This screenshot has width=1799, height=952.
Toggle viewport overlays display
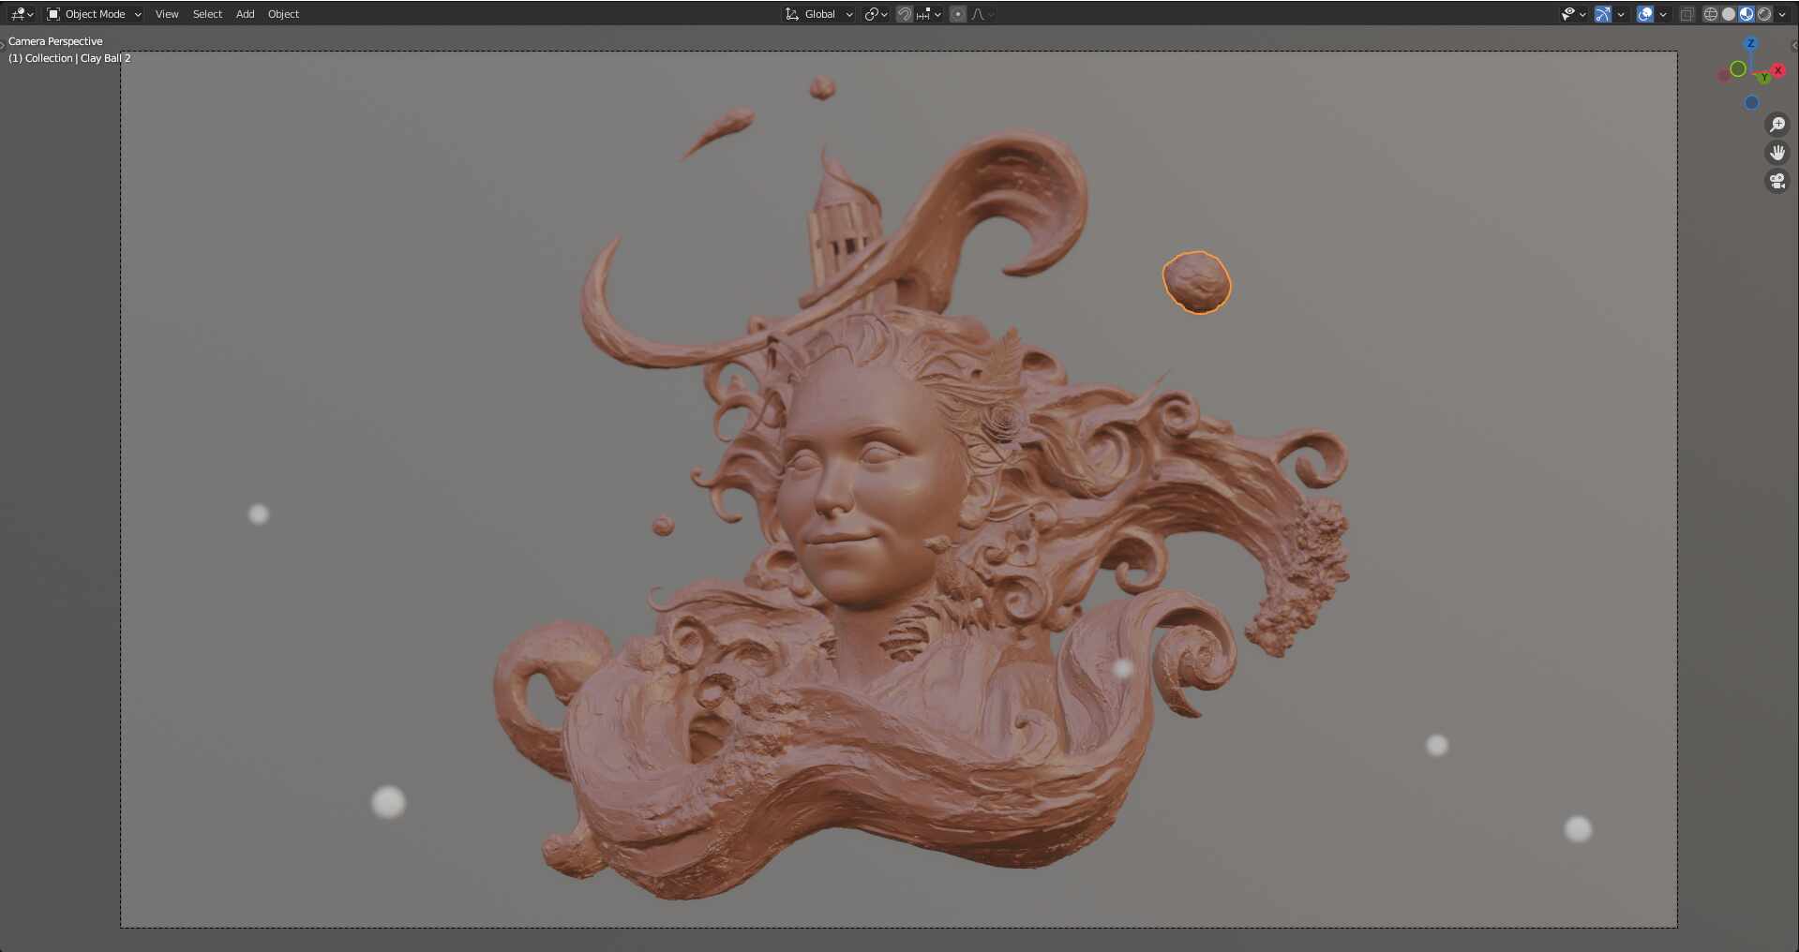1644,14
